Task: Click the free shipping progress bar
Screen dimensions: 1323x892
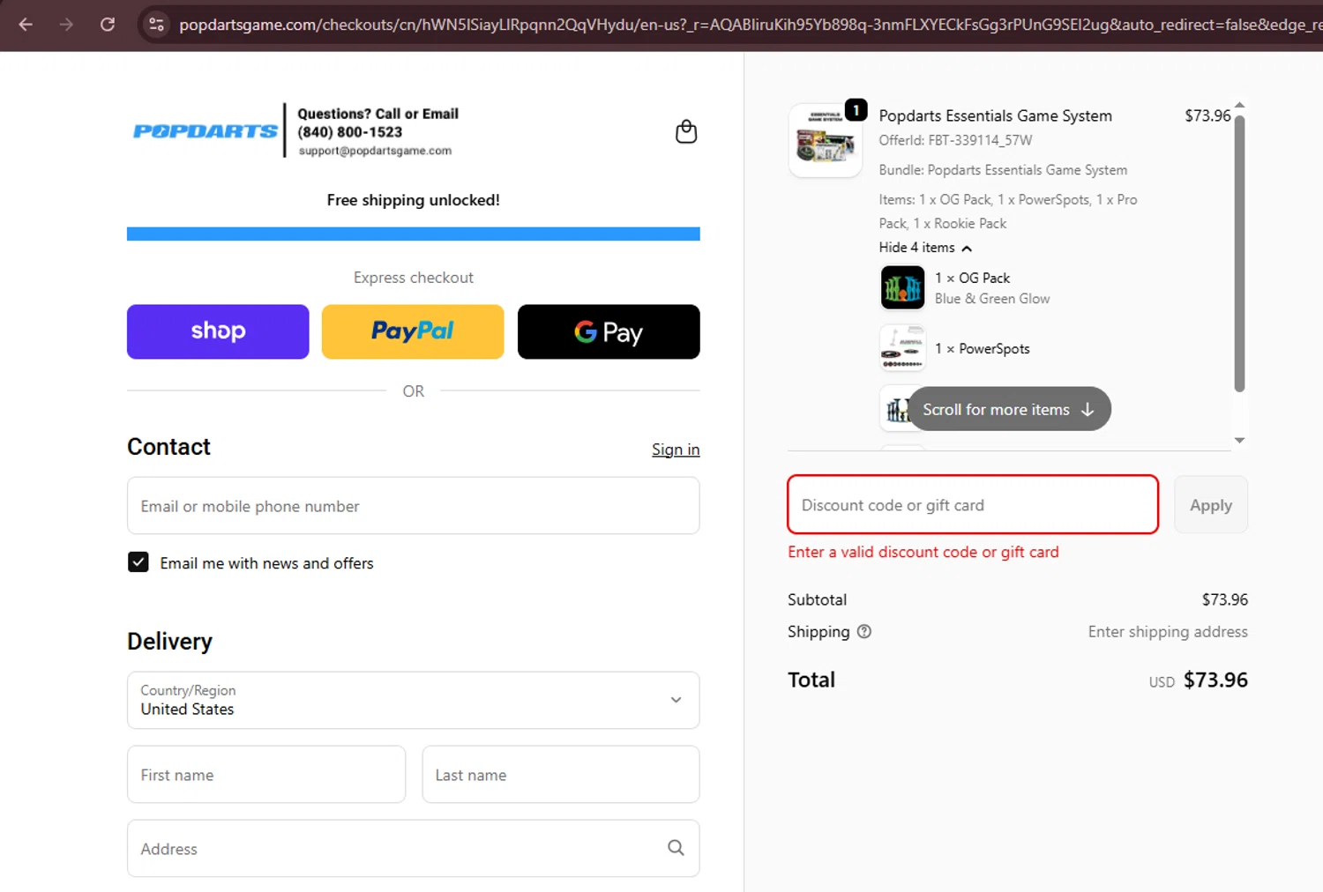Action: coord(413,234)
